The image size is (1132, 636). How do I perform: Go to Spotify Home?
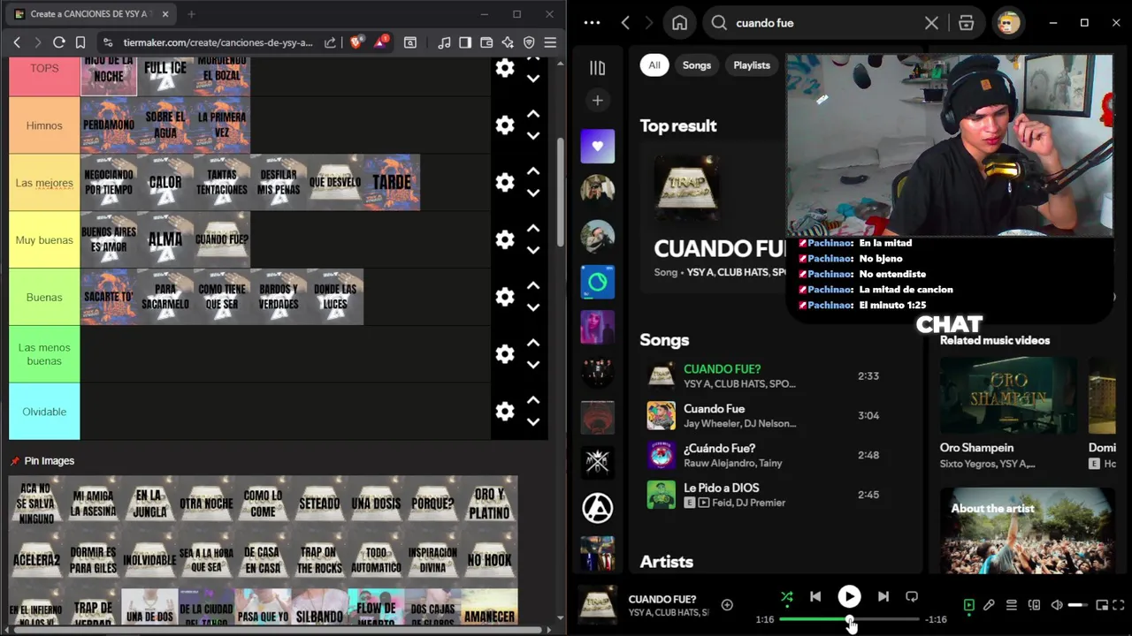point(679,23)
